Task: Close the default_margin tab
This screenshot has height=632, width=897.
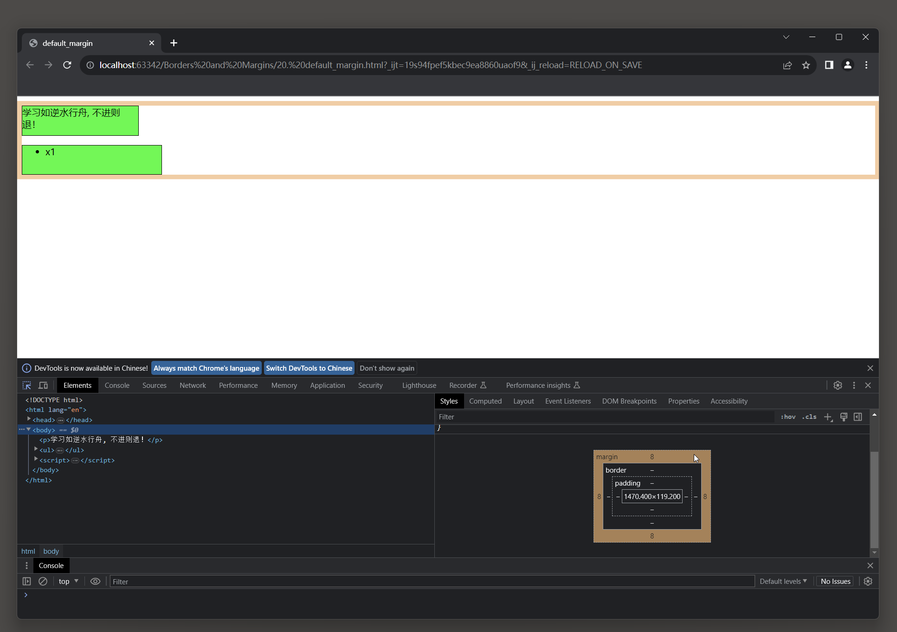Action: coord(152,43)
